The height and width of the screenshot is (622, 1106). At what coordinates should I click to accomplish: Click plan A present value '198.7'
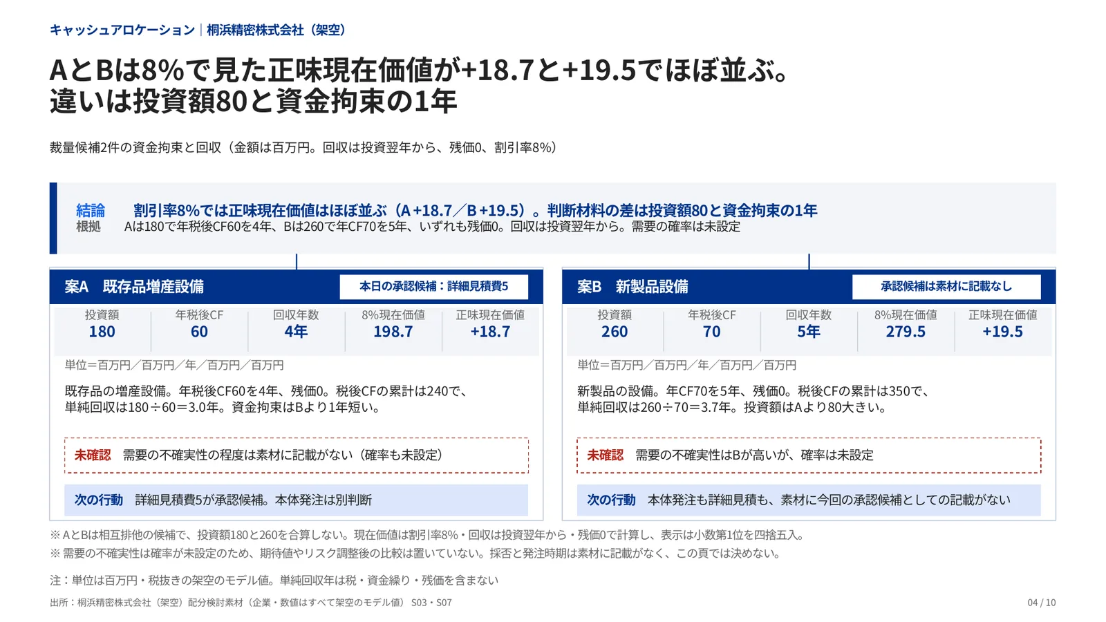coord(393,332)
